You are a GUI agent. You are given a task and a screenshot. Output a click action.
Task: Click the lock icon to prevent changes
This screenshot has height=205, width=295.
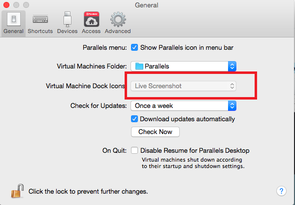tap(18, 191)
